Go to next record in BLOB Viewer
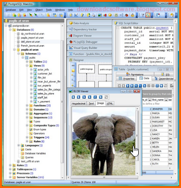Screen dimensions: 181x188 pyautogui.click(x=84, y=97)
